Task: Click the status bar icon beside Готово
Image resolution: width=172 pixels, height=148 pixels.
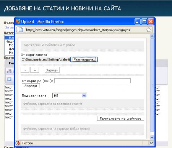Action: click(18, 143)
